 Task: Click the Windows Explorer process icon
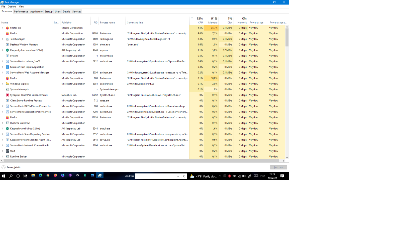click(x=7, y=84)
